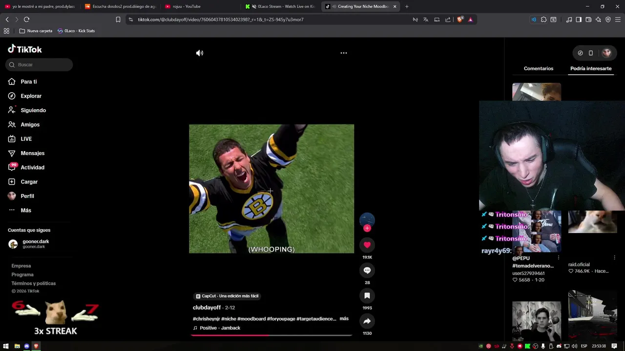Expand Programa footer section

pyautogui.click(x=22, y=274)
